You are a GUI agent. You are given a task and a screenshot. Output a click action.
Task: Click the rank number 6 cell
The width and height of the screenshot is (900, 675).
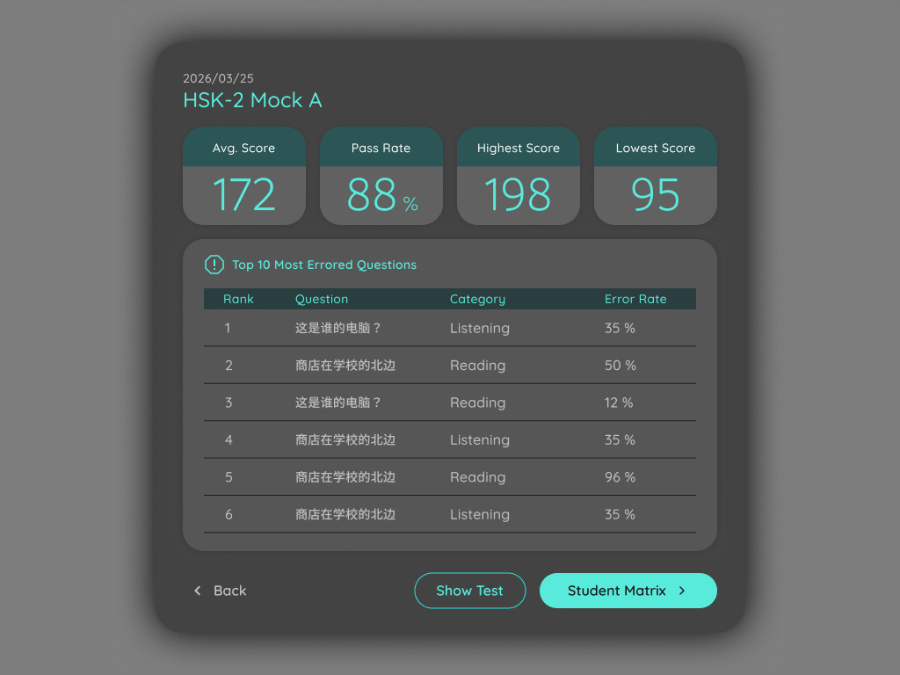click(229, 515)
